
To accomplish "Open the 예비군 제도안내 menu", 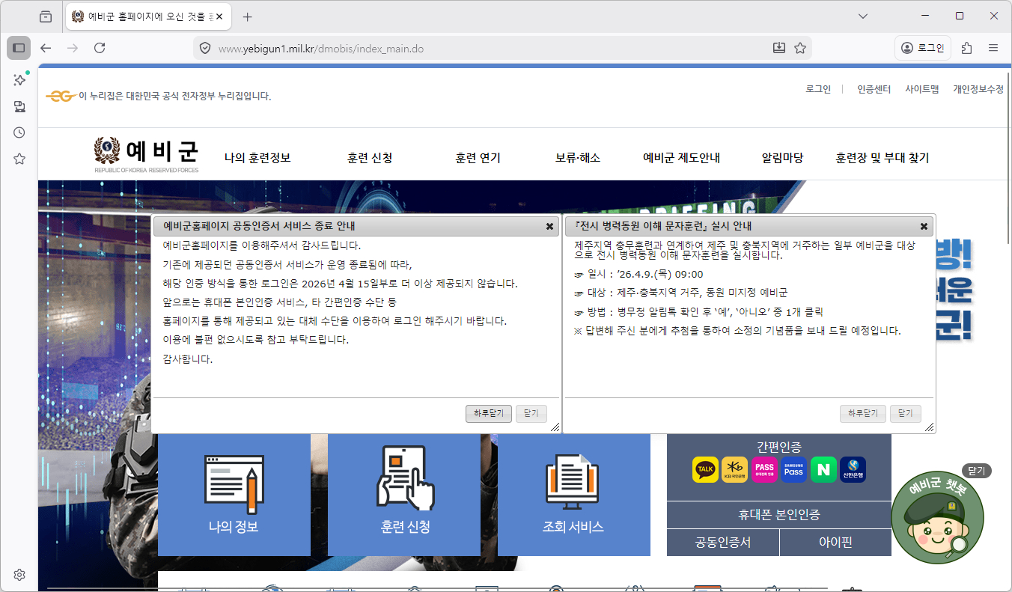I will (x=681, y=158).
